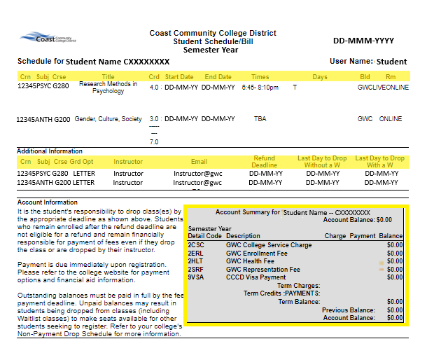The image size is (427, 360).
Task: Click the '2CSC' detail code
Action: [196, 245]
